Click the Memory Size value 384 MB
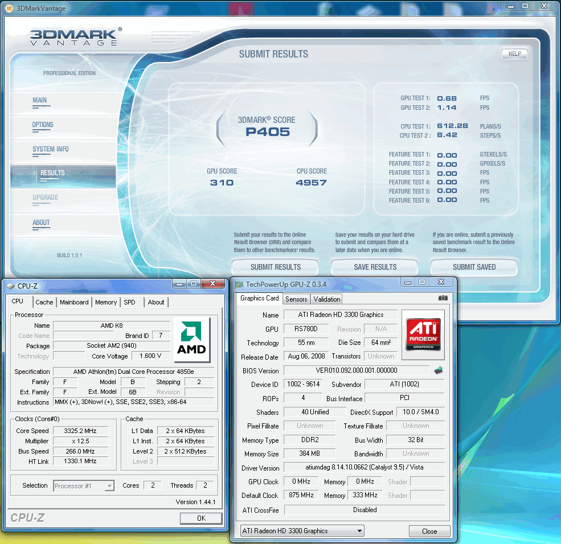 (309, 453)
